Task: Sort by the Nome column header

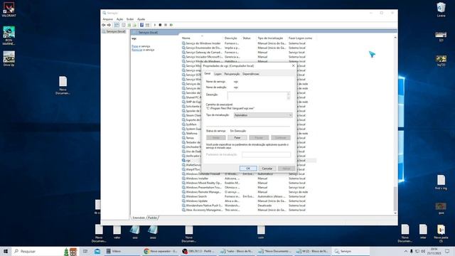Action: pyautogui.click(x=202, y=38)
